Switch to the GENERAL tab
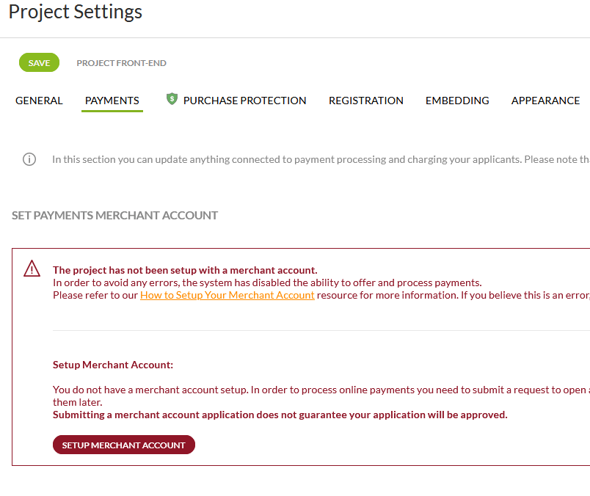 39,101
